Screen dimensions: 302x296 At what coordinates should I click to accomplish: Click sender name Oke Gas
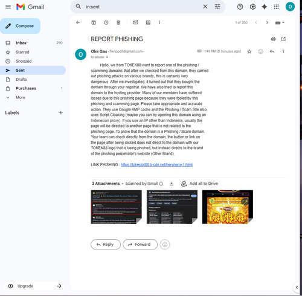click(x=98, y=51)
